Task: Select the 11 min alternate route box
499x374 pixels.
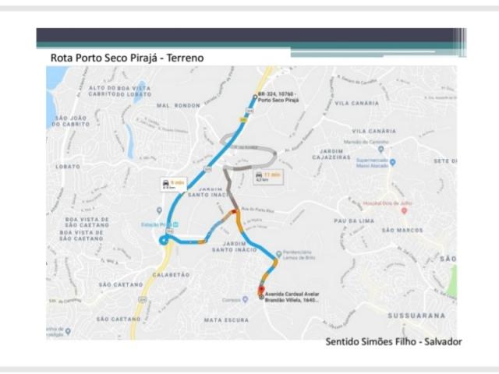Action: (x=268, y=177)
